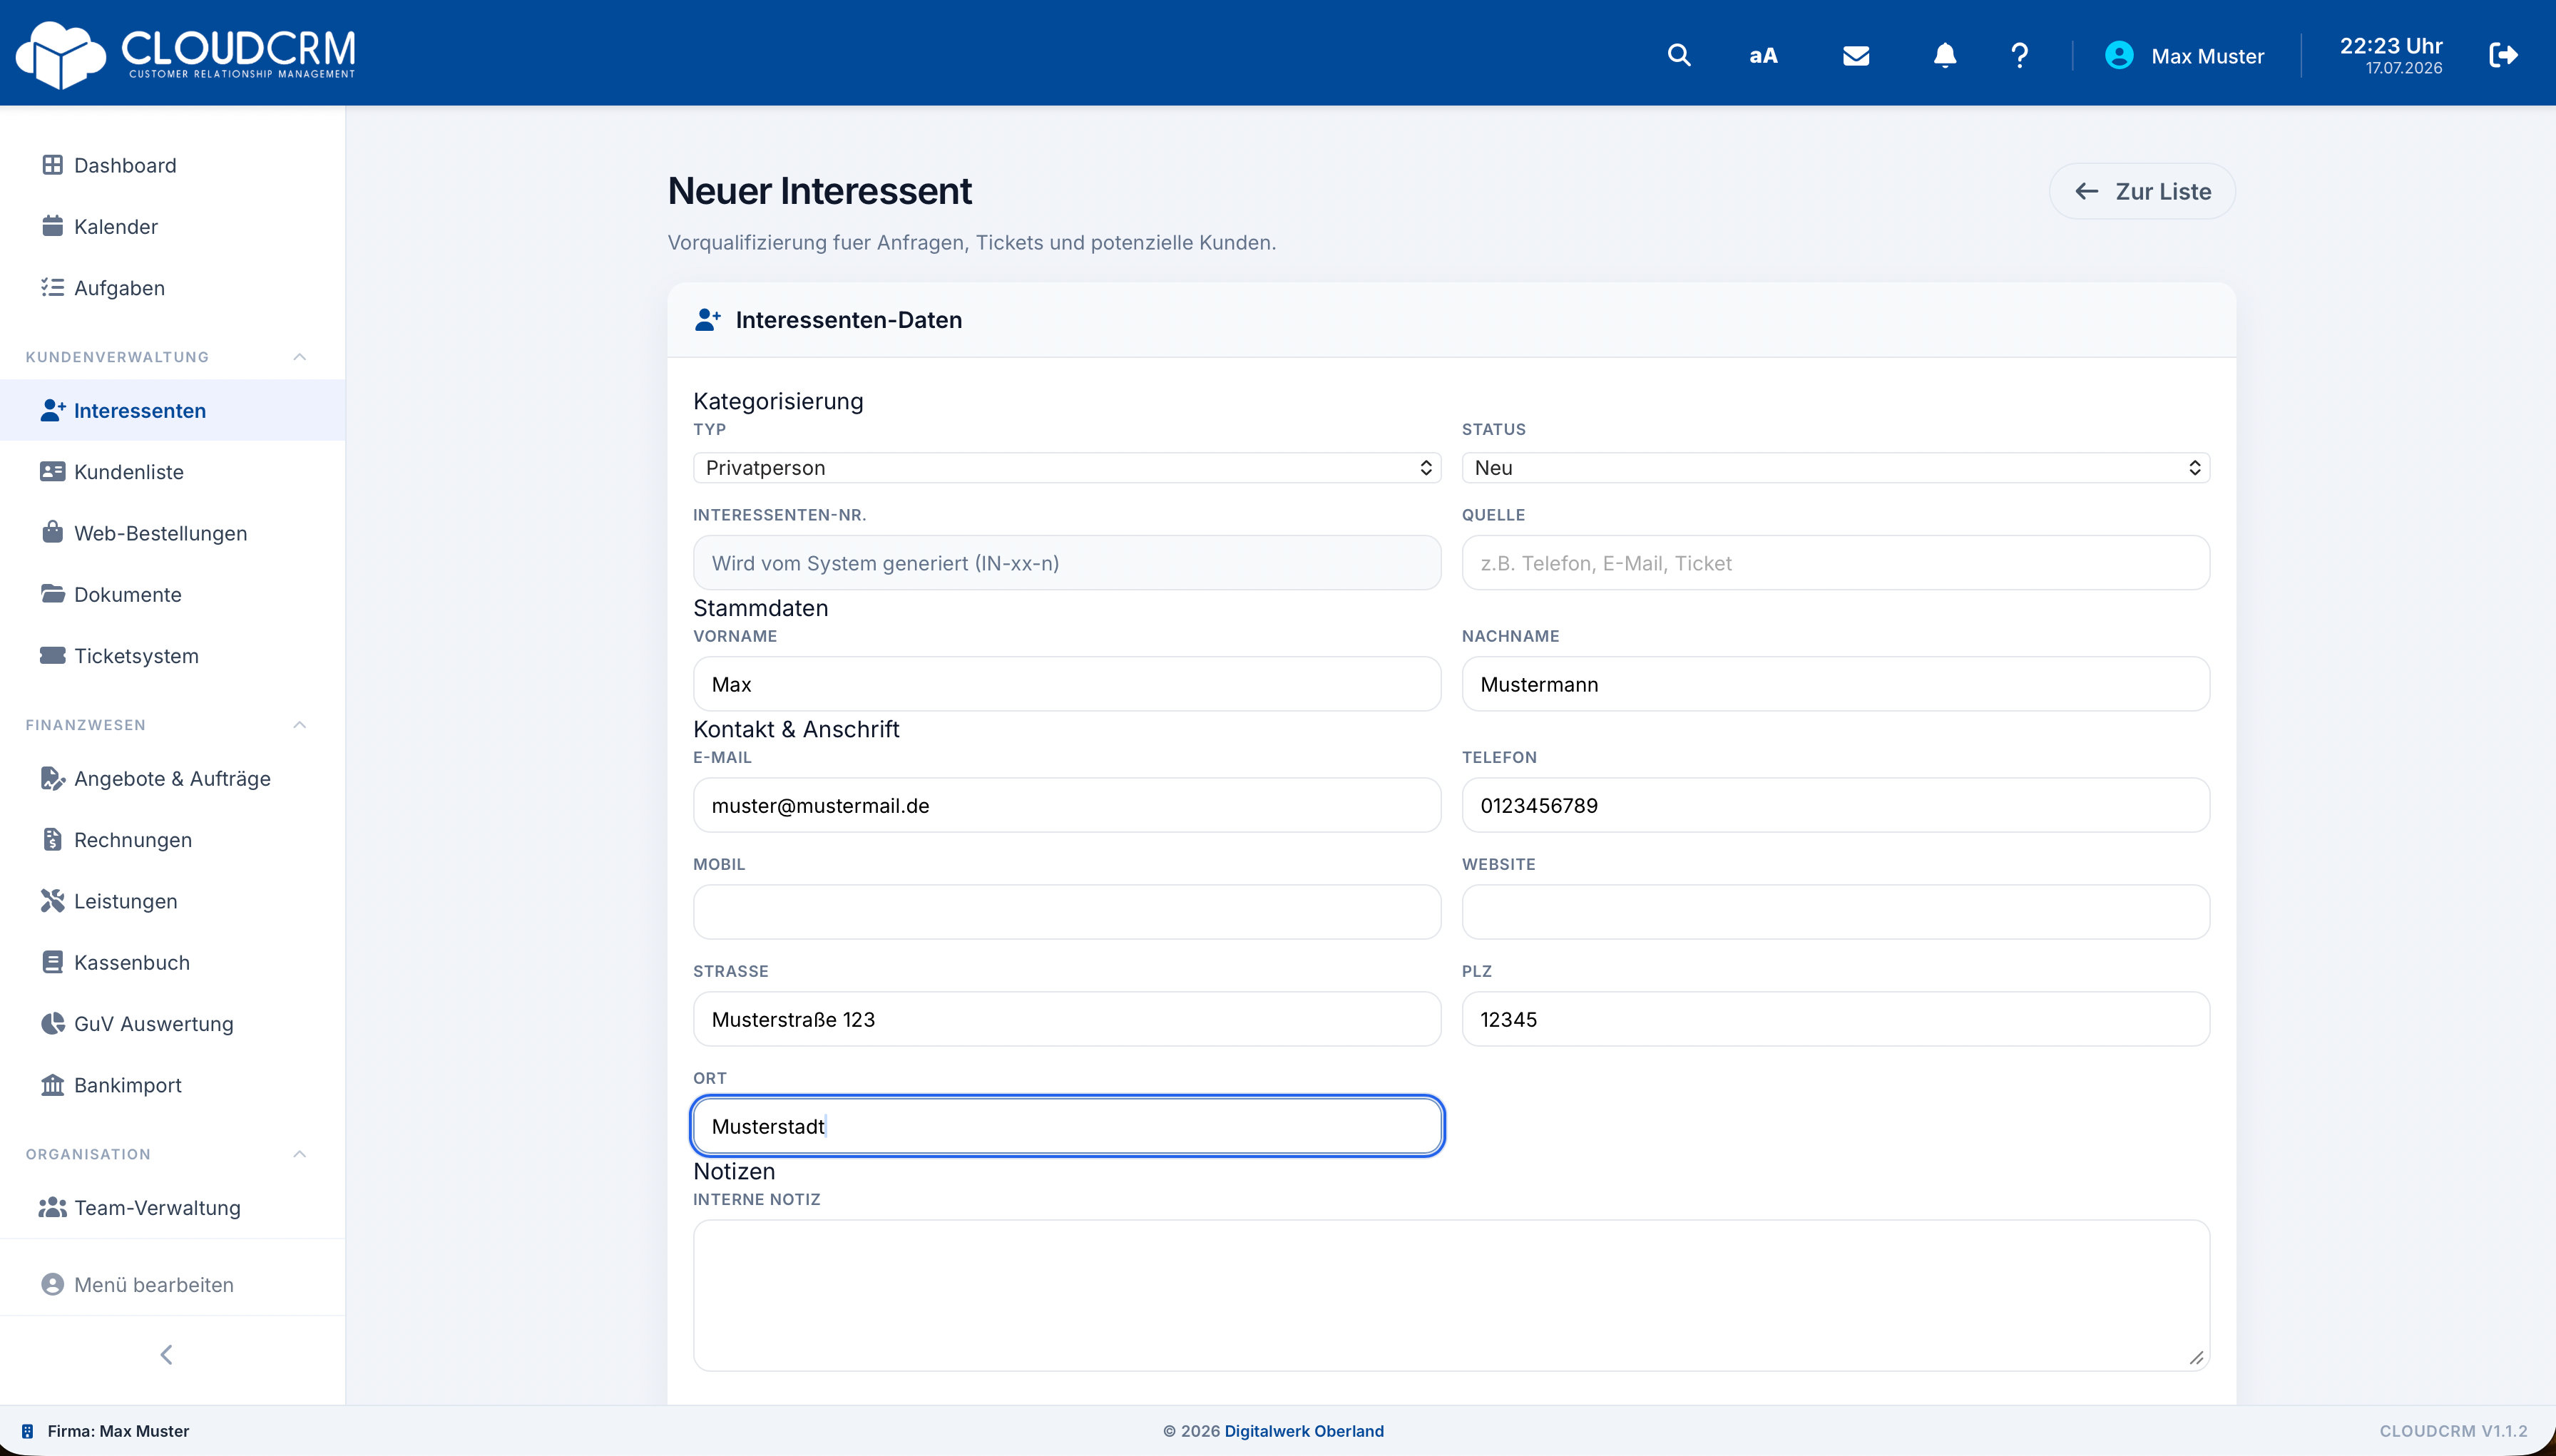Screen dimensions: 2556x1456
Task: Open Team-Verwaltung
Action: coord(172,1207)
